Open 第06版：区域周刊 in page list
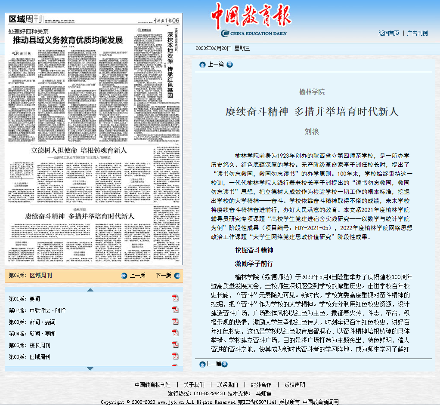This screenshot has width=440, height=405. pos(30,357)
